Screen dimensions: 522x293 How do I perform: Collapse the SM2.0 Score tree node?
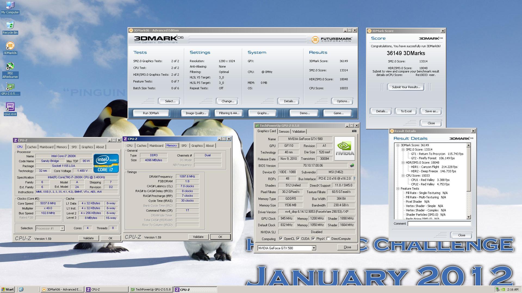coord(403,149)
